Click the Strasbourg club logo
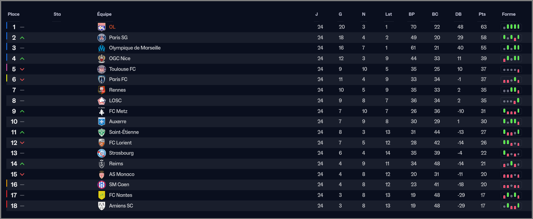Image resolution: width=533 pixels, height=219 pixels. click(102, 153)
